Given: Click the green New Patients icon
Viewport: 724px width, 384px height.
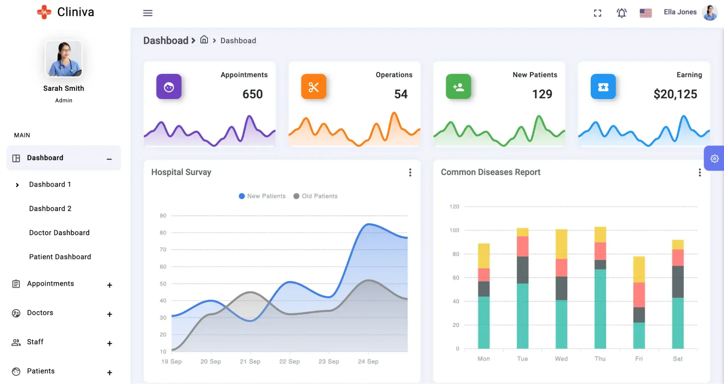Looking at the screenshot, I should click(458, 87).
